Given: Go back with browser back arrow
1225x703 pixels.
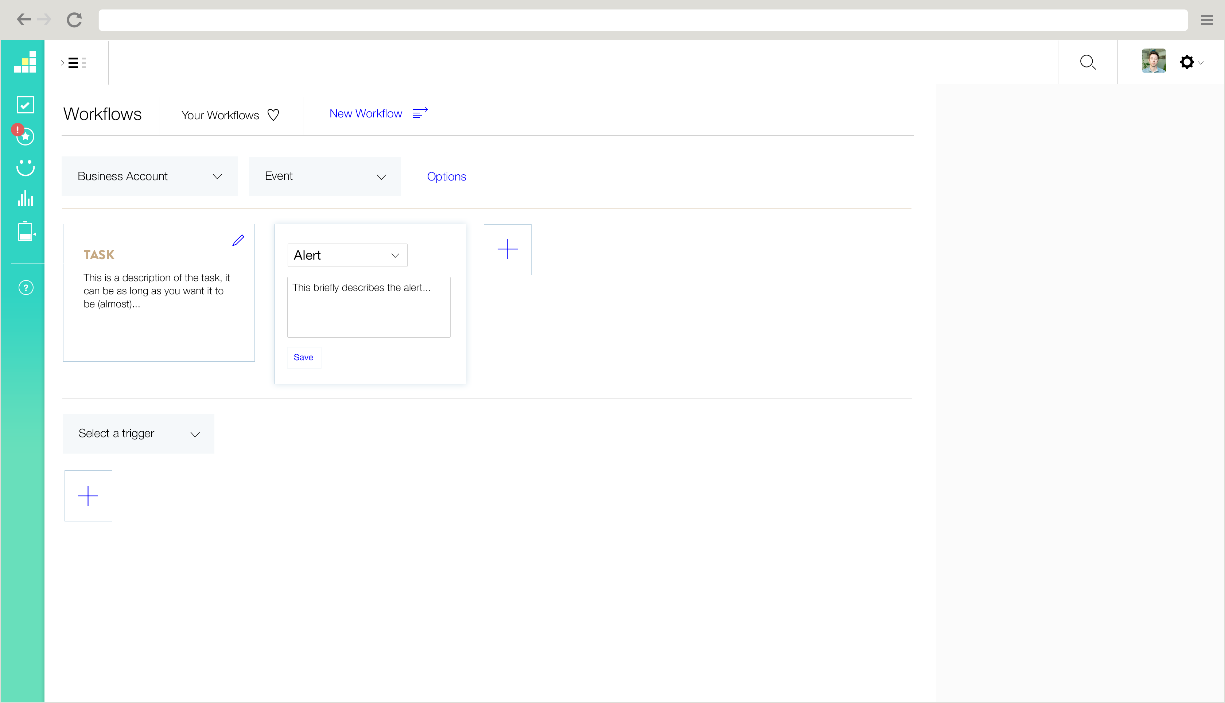Looking at the screenshot, I should pyautogui.click(x=24, y=19).
